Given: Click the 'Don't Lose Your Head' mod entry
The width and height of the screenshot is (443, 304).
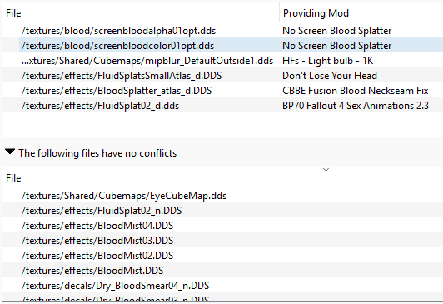Looking at the screenshot, I should point(330,76).
